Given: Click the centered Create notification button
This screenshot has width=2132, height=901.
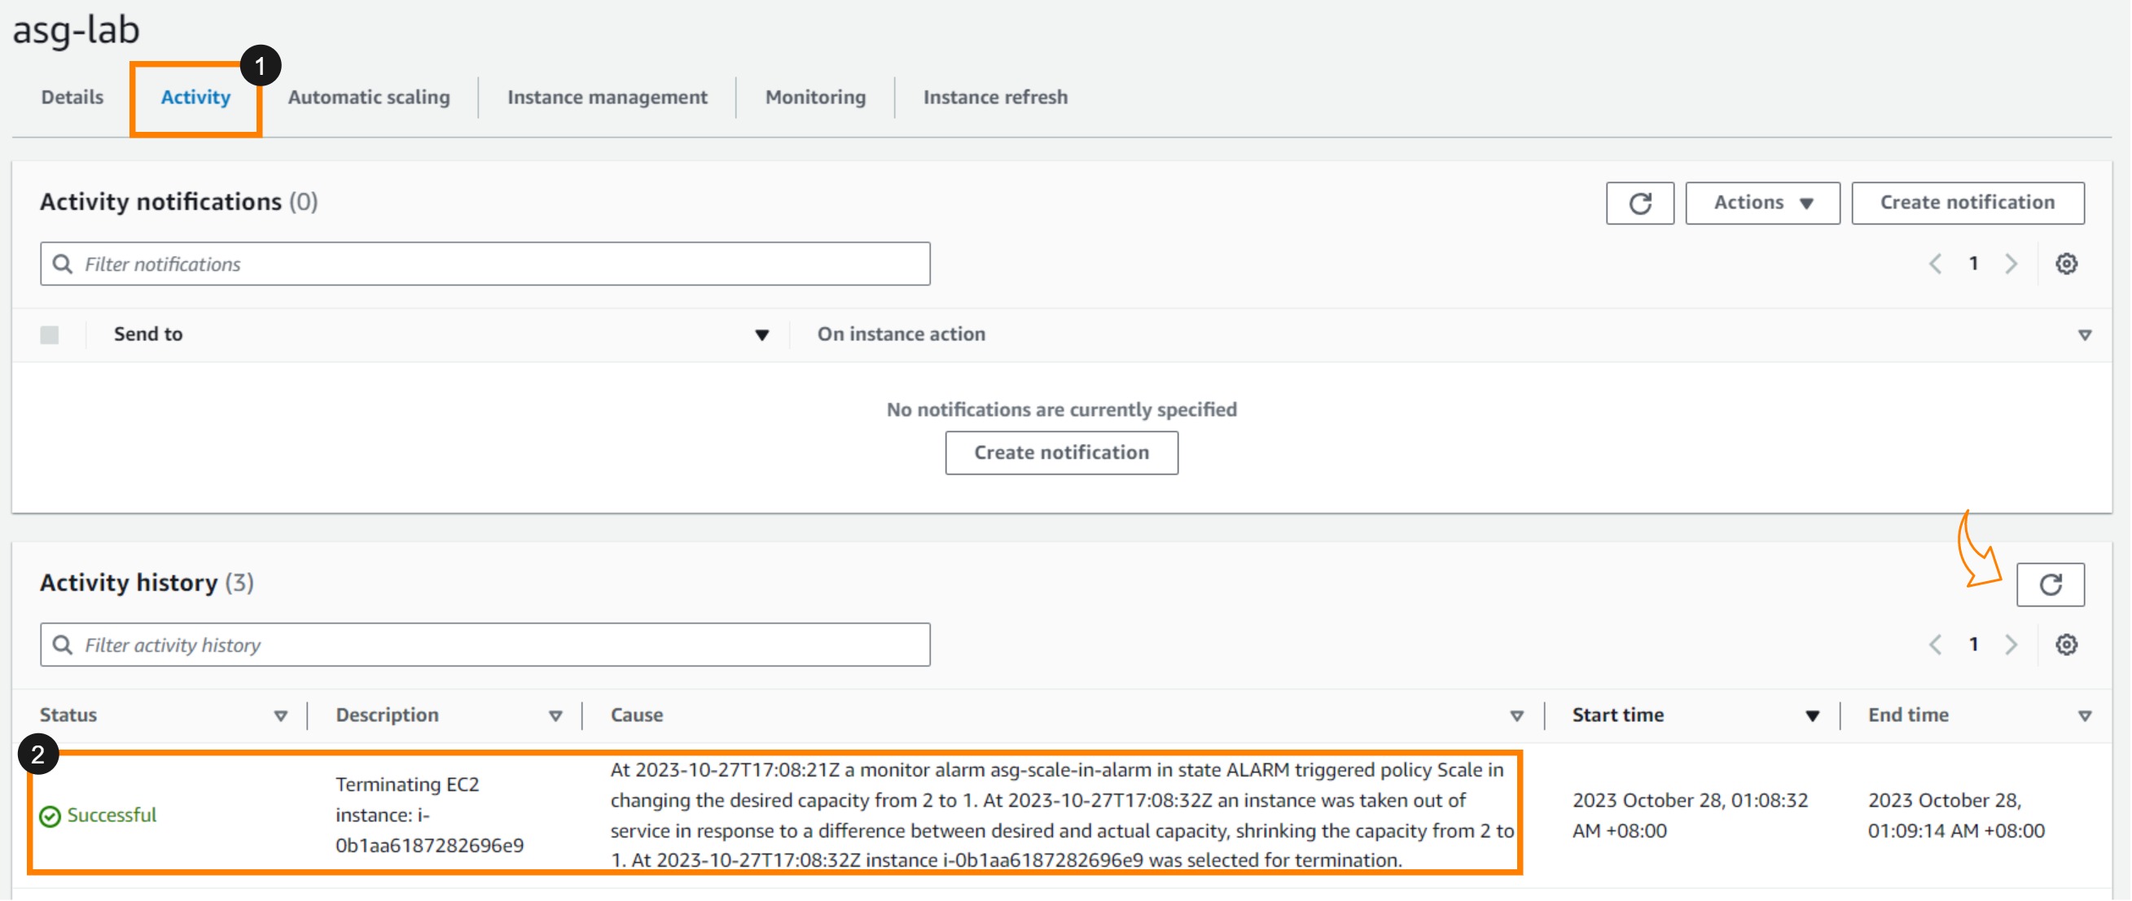Looking at the screenshot, I should [1060, 453].
